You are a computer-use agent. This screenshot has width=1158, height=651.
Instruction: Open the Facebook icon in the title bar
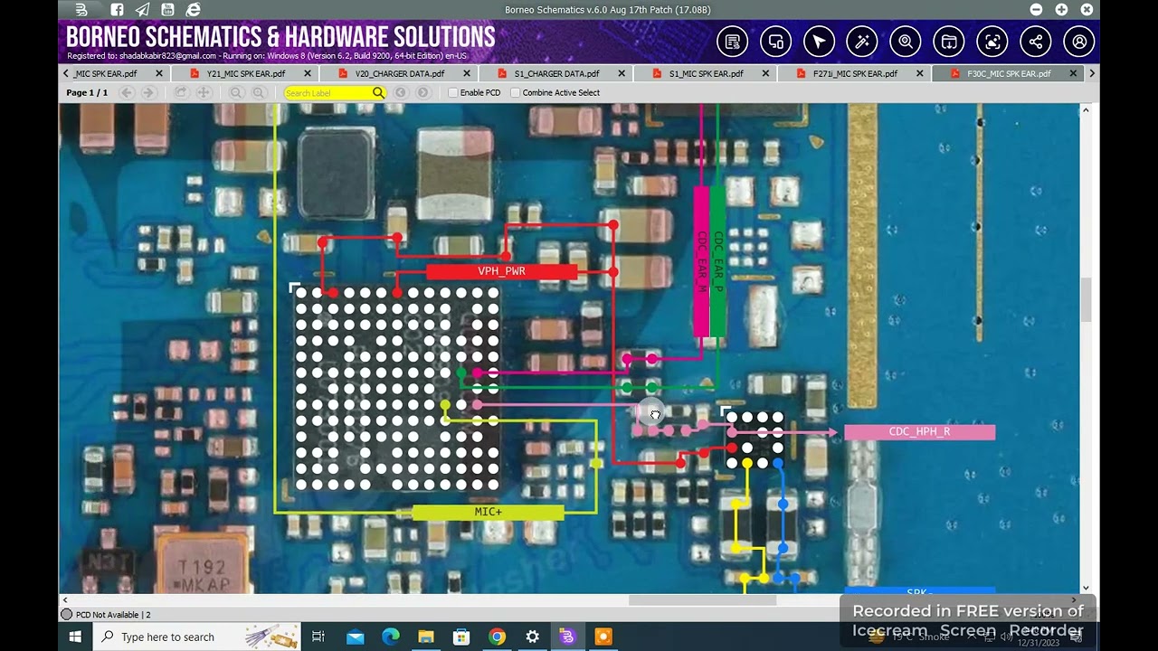coord(117,10)
